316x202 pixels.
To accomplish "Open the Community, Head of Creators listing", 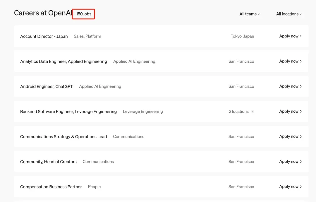I will coord(48,162).
